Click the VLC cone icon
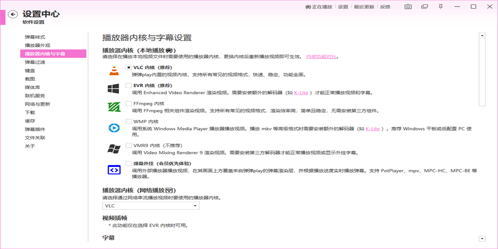This screenshot has width=498, height=249. (114, 71)
